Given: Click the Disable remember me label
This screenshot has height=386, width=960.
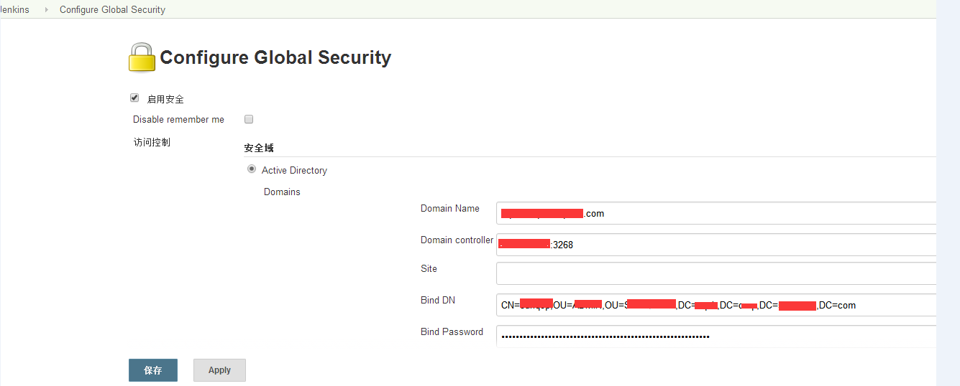Looking at the screenshot, I should point(178,119).
